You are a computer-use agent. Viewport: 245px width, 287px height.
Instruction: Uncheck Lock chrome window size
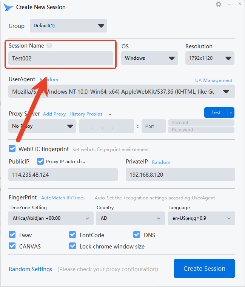pos(72,246)
